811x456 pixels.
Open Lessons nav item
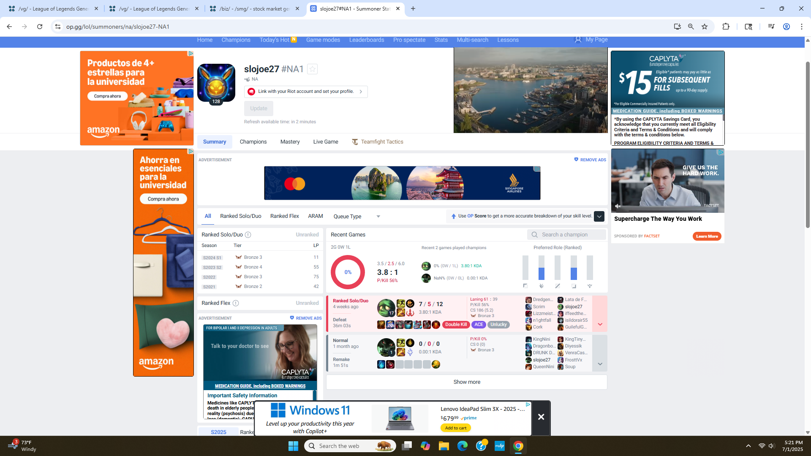(508, 40)
